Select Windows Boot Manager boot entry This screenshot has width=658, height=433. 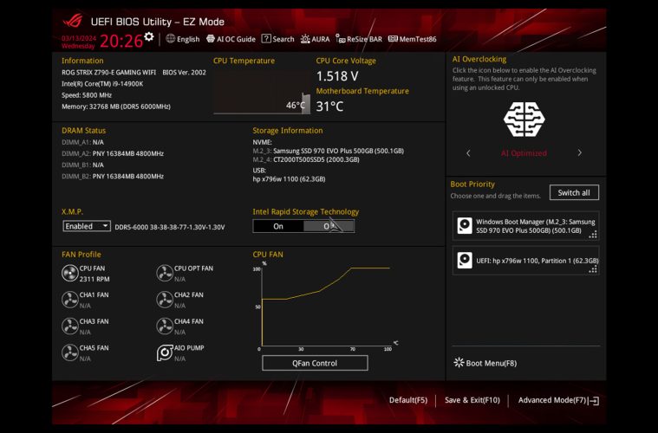(526, 226)
